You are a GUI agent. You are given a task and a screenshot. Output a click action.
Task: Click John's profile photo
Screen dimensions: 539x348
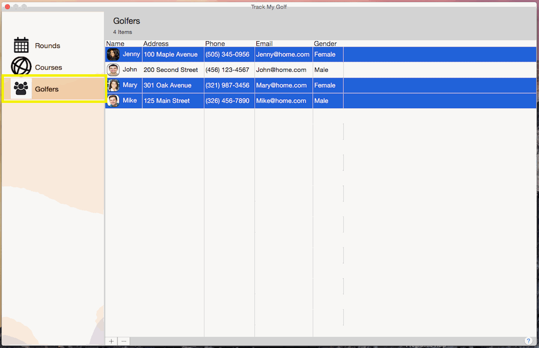(x=113, y=70)
